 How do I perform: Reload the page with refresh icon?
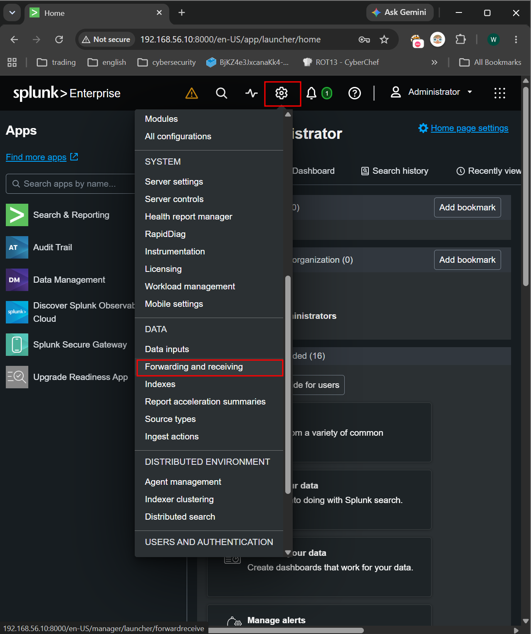[x=59, y=39]
